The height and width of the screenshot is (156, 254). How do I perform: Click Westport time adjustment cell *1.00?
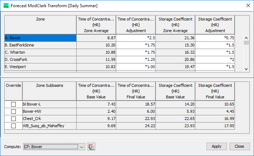click(136, 67)
